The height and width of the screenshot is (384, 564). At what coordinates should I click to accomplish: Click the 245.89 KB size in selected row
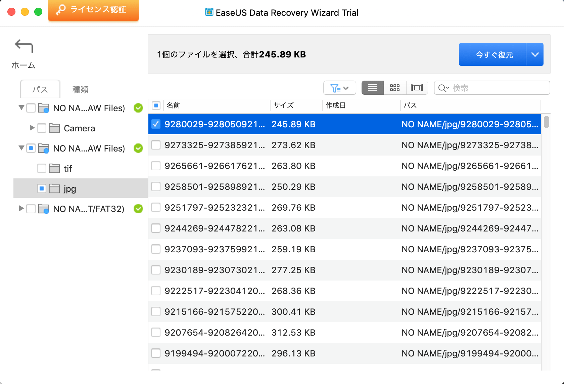[x=293, y=124]
